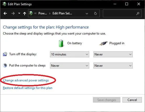Go back with the left arrow
Viewport: 145px width, 112px height.
5,14
